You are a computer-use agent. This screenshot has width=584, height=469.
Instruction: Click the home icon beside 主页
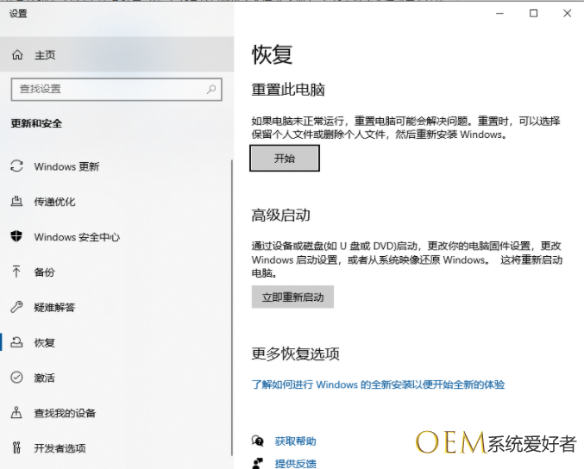pyautogui.click(x=17, y=55)
